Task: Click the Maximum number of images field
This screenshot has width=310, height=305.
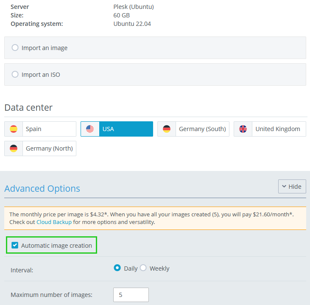Action: coord(131,295)
